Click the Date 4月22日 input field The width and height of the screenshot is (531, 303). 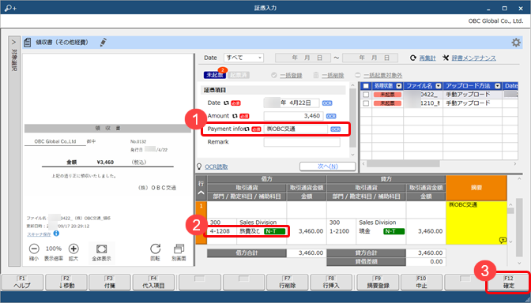(x=292, y=103)
